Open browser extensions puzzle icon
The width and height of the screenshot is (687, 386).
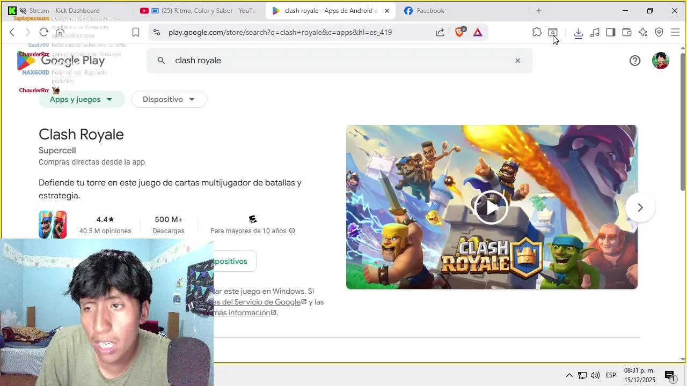pyautogui.click(x=537, y=32)
